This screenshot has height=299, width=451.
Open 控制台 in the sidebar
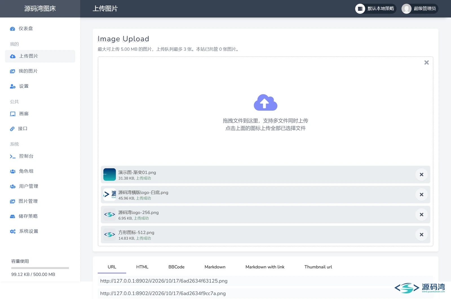(40, 156)
